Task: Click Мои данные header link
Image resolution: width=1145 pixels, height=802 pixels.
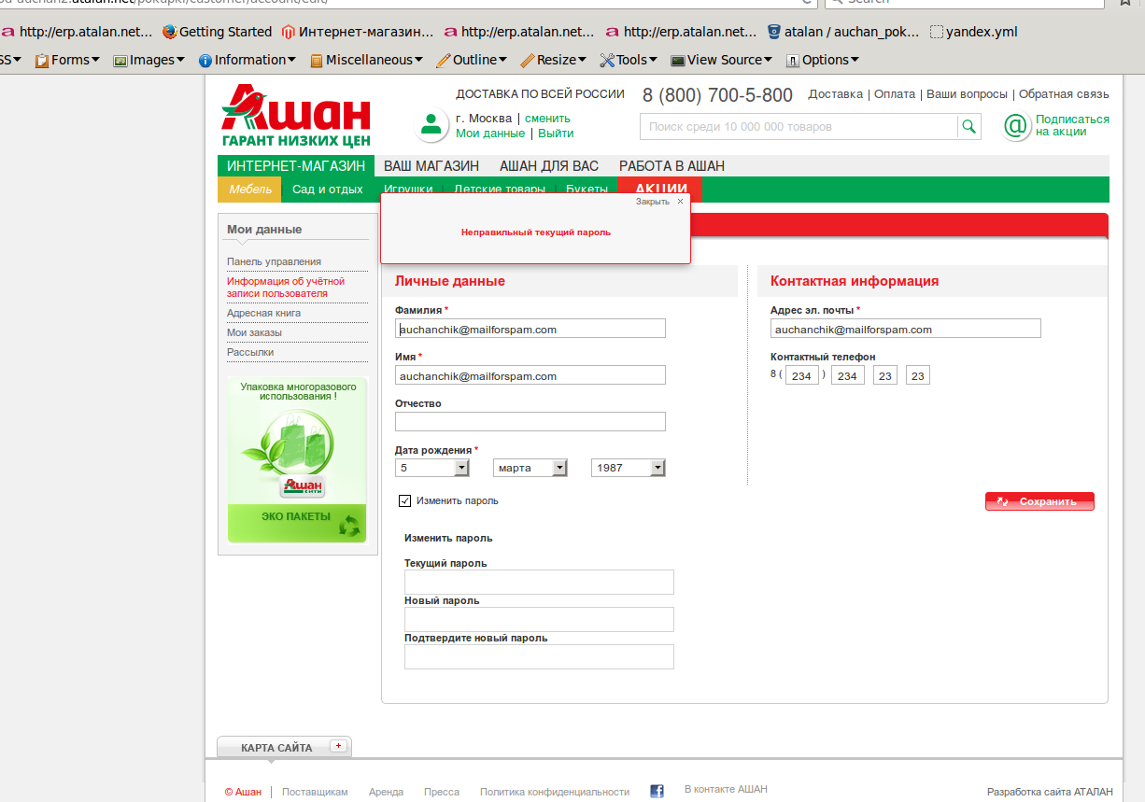Action: pos(490,134)
